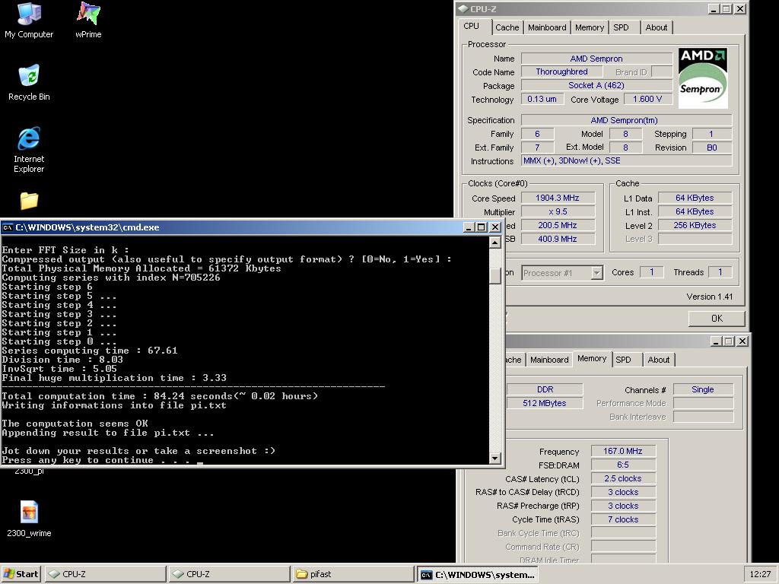Viewport: 779px width, 584px height.
Task: Click the cmd.exe title bar icon
Action: [8, 227]
